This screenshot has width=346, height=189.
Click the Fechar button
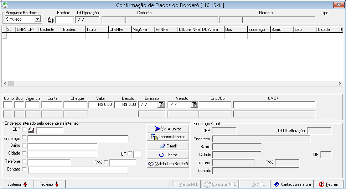329,184
